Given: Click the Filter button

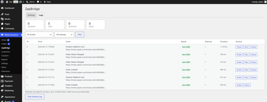Looking at the screenshot, I should (80, 35).
